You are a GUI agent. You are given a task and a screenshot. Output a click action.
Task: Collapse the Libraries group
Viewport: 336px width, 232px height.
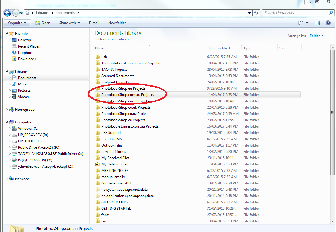[x=7, y=71]
